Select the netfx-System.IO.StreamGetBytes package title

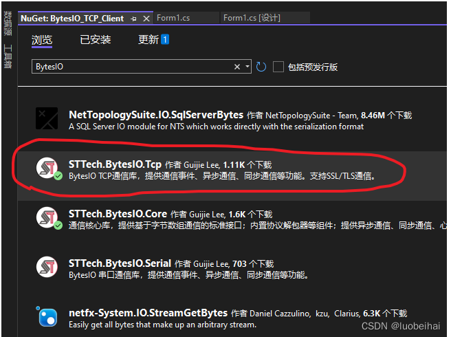[148, 313]
